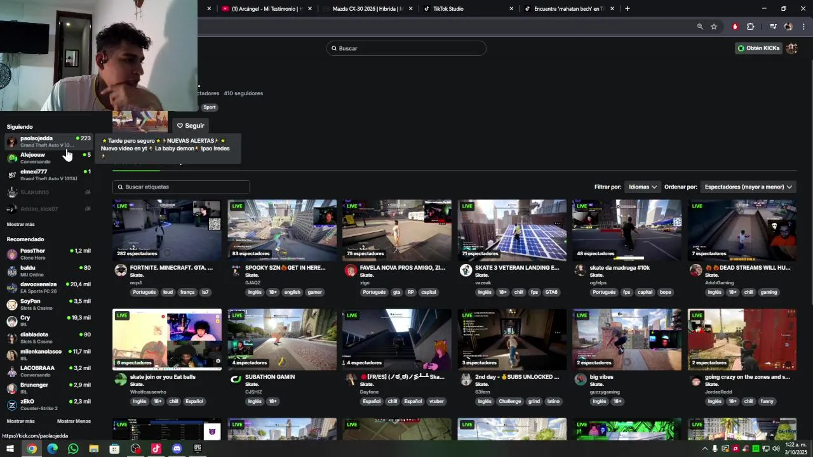Open the Espectadores (mayor a menor) sort dropdown

748,187
